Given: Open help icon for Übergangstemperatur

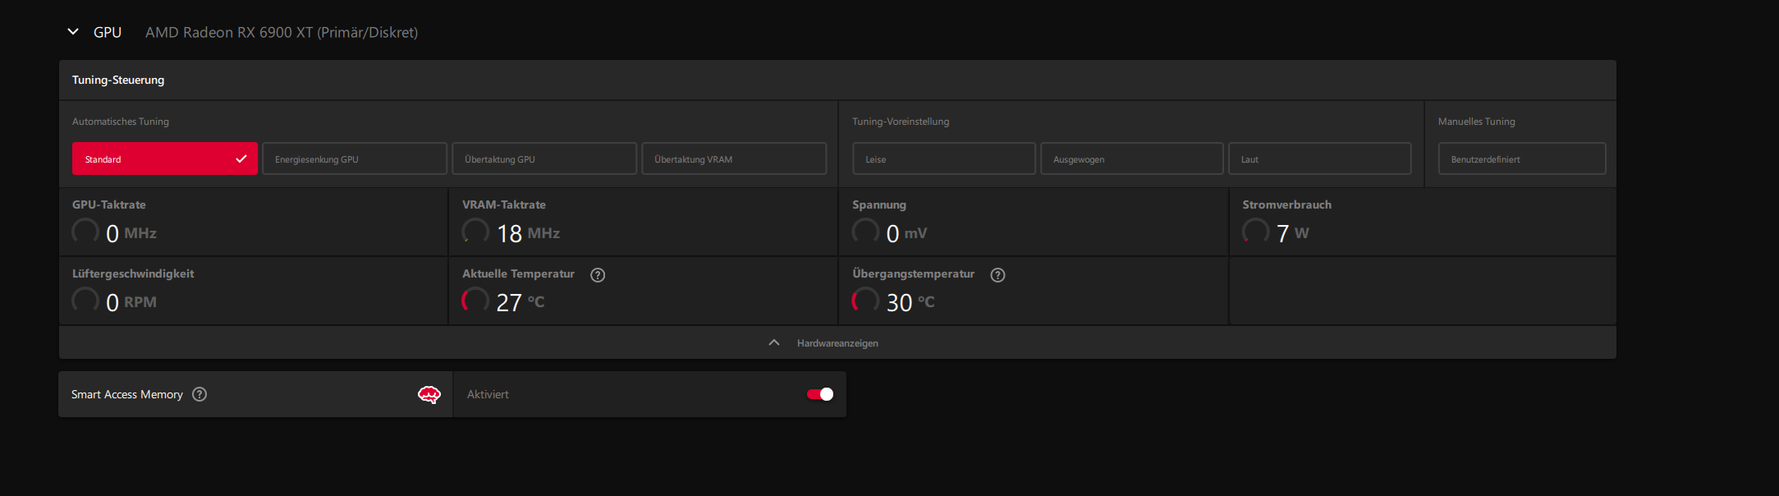Looking at the screenshot, I should pos(997,275).
